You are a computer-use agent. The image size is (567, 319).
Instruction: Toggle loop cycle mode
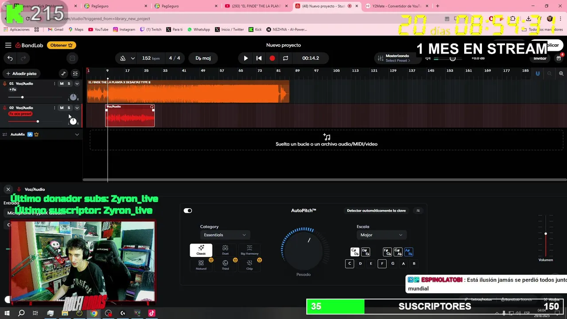click(285, 58)
